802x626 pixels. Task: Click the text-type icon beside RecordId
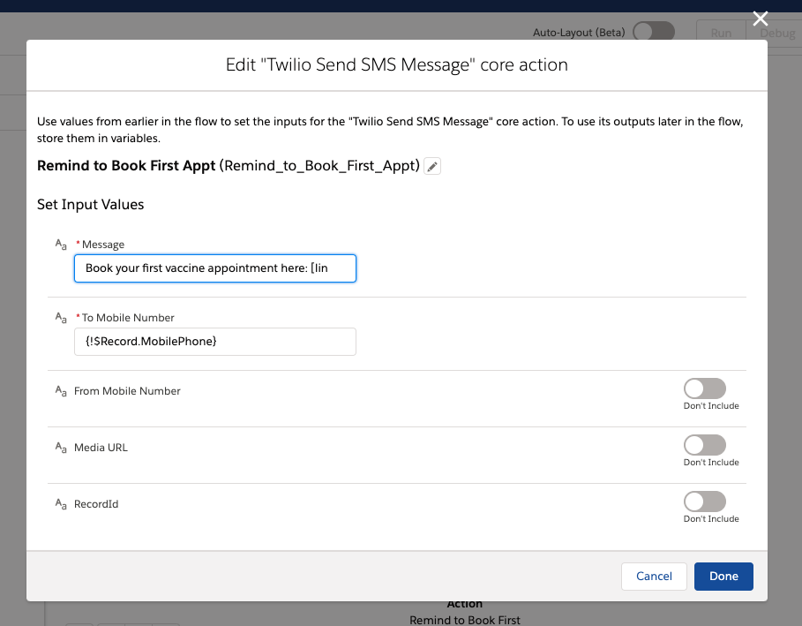click(x=61, y=504)
